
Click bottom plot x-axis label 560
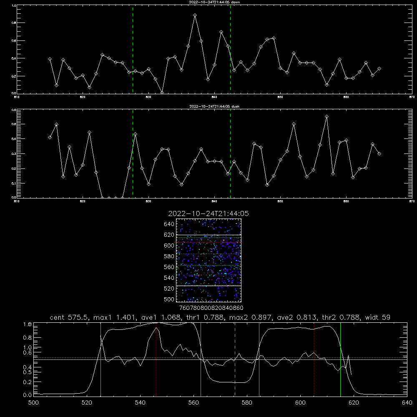pyautogui.click(x=193, y=403)
